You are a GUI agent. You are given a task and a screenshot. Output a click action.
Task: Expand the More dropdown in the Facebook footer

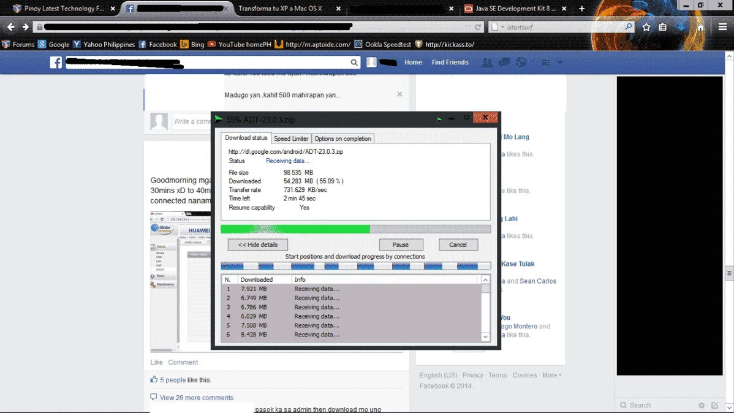pos(552,375)
